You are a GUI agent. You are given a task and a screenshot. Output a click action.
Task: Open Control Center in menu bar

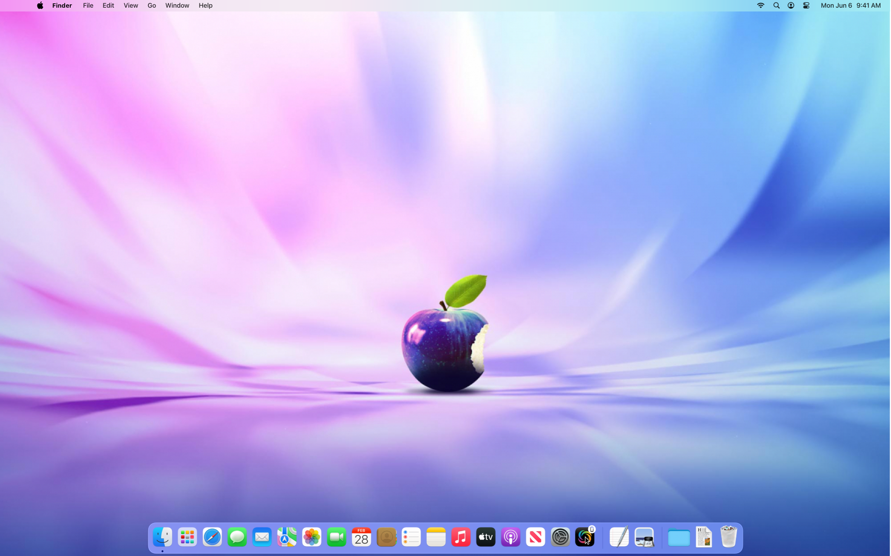[x=806, y=6]
